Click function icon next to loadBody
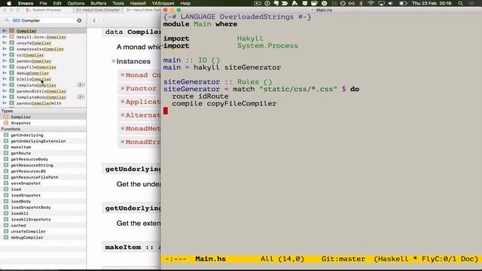This screenshot has height=271, width=482. (x=6, y=201)
